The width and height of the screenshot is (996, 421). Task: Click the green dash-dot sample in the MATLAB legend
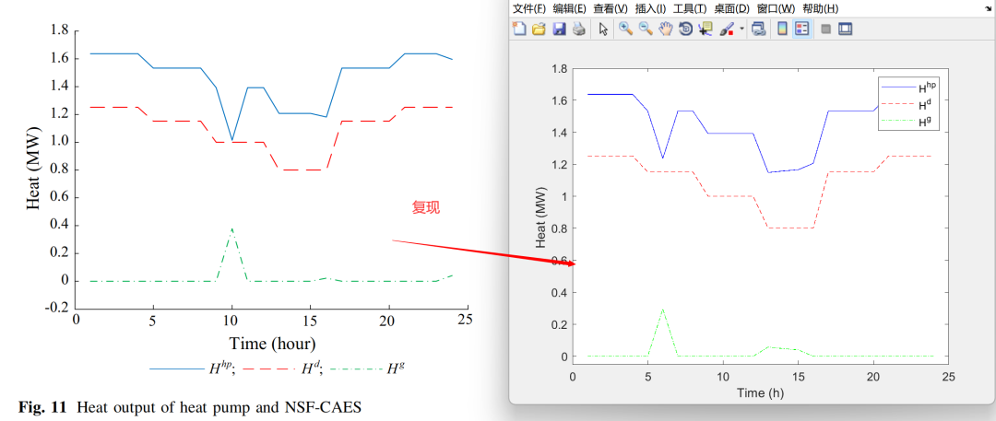[897, 122]
